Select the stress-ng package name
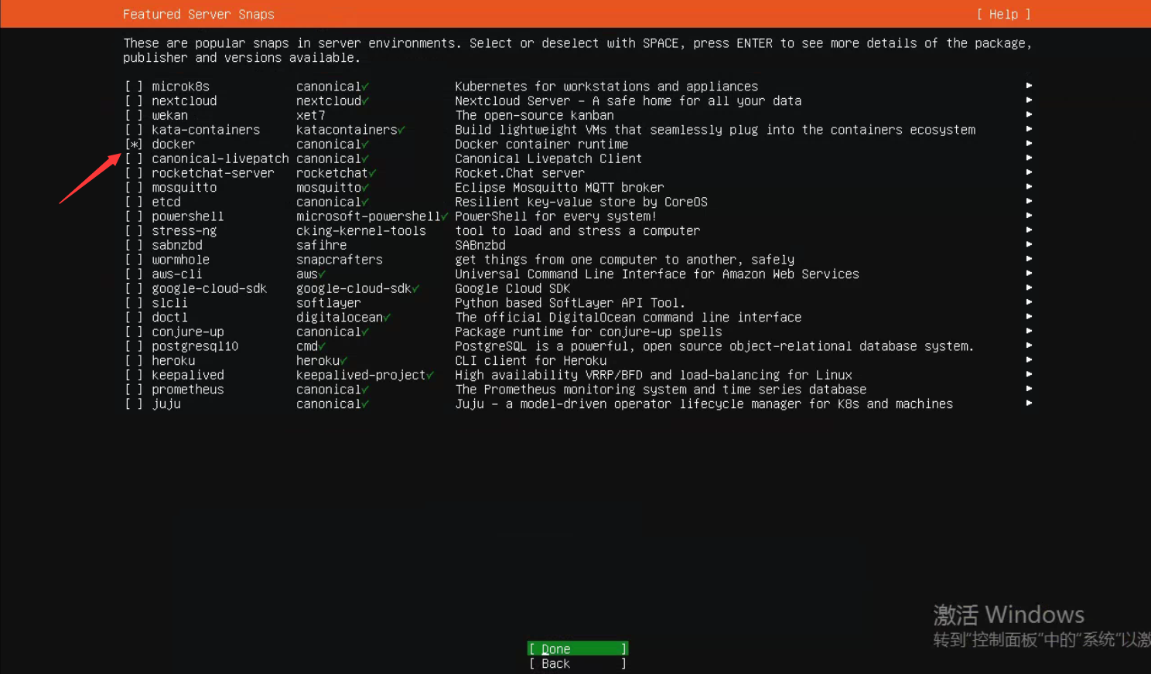Image resolution: width=1151 pixels, height=674 pixels. tap(184, 231)
